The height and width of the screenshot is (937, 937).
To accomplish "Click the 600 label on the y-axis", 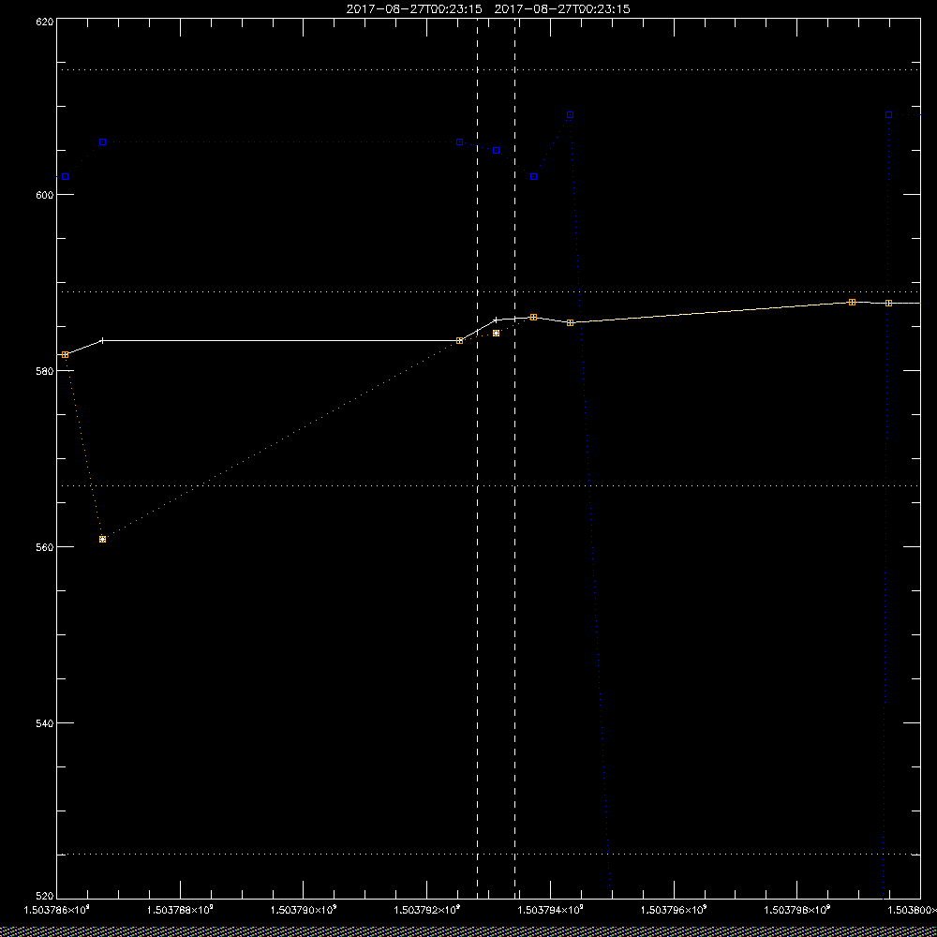I will click(x=45, y=195).
